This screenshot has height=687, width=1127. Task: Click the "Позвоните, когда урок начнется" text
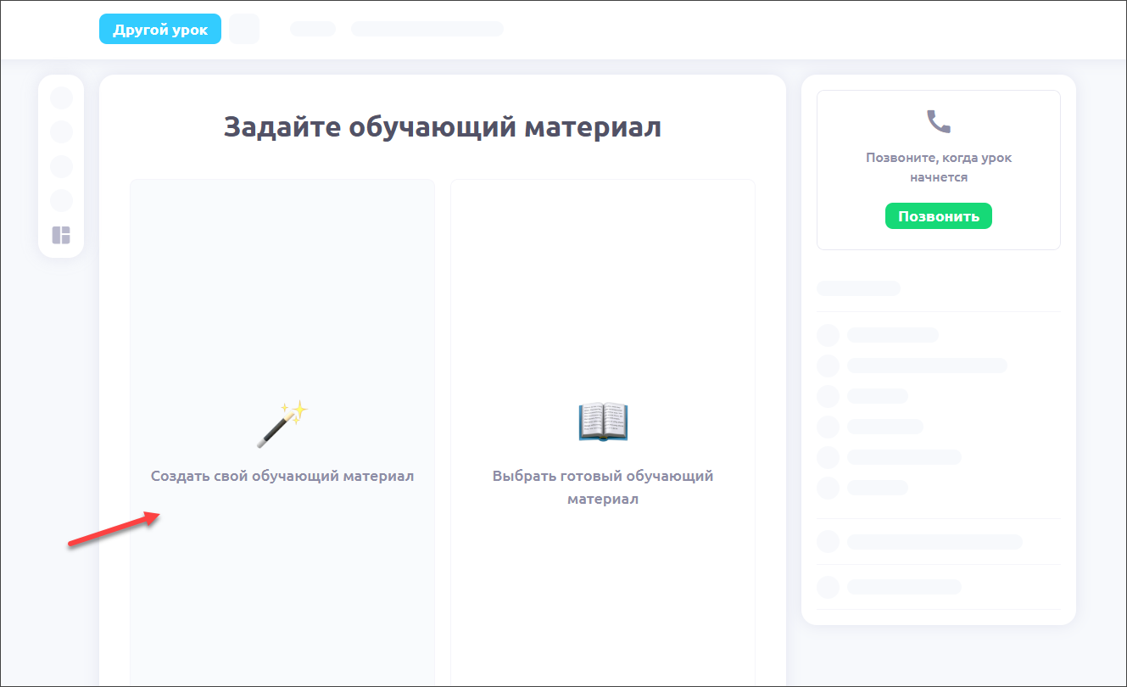coord(939,167)
